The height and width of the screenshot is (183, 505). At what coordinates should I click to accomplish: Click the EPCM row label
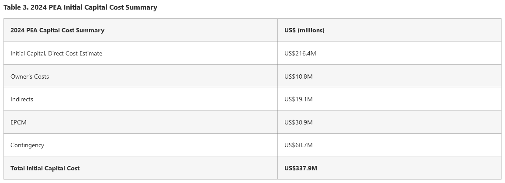tap(19, 122)
